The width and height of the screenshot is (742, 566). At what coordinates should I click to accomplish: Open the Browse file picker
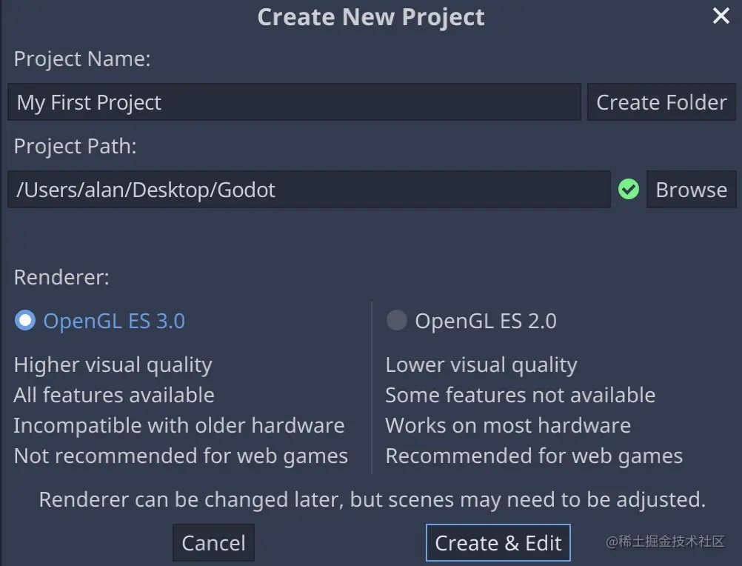coord(691,190)
